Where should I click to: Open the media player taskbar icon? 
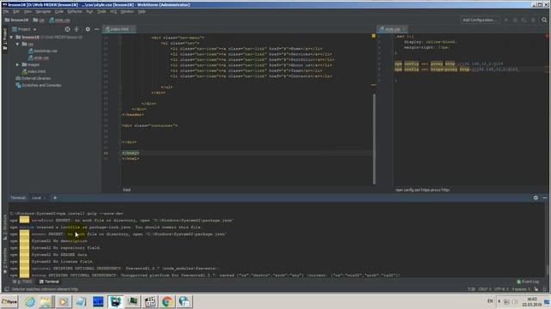64,301
